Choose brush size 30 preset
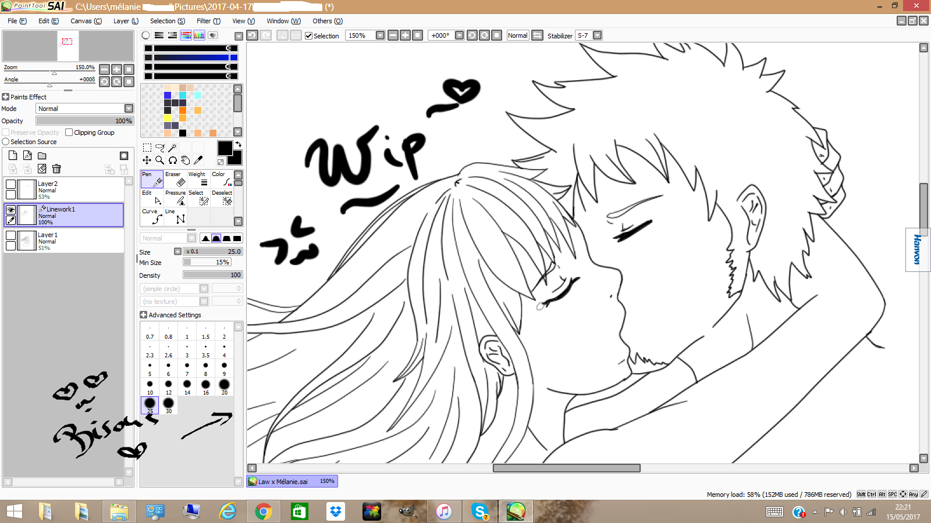Viewport: 931px width, 523px height. click(x=169, y=405)
